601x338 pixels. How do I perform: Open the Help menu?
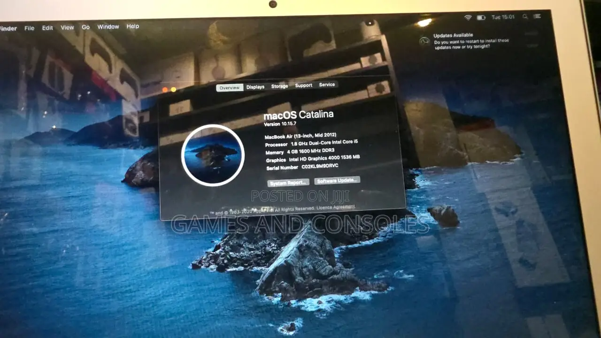(133, 26)
